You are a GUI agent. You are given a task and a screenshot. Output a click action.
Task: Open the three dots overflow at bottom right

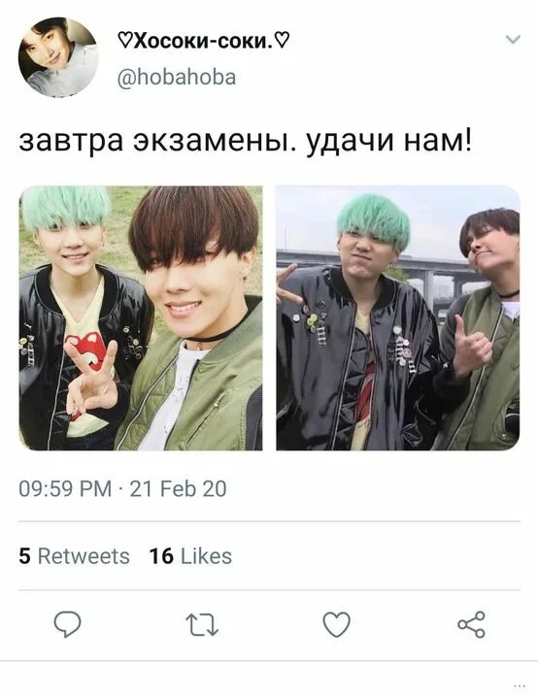point(520,686)
